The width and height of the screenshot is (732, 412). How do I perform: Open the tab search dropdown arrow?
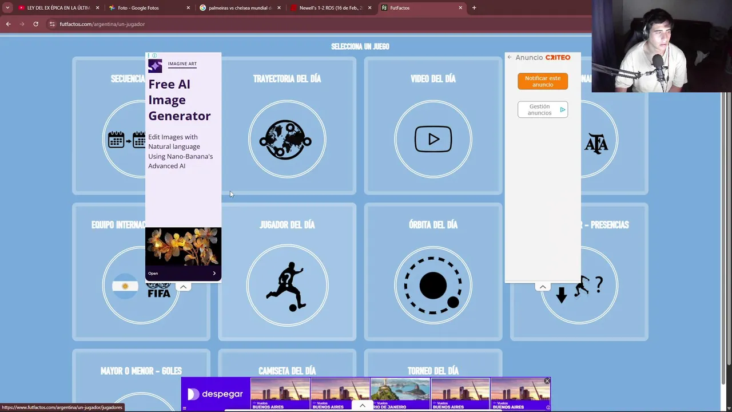(x=7, y=8)
